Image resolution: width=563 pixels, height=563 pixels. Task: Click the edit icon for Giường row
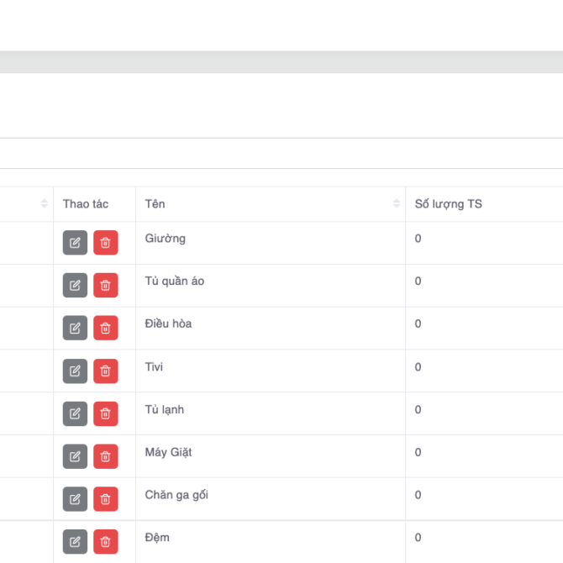point(75,243)
